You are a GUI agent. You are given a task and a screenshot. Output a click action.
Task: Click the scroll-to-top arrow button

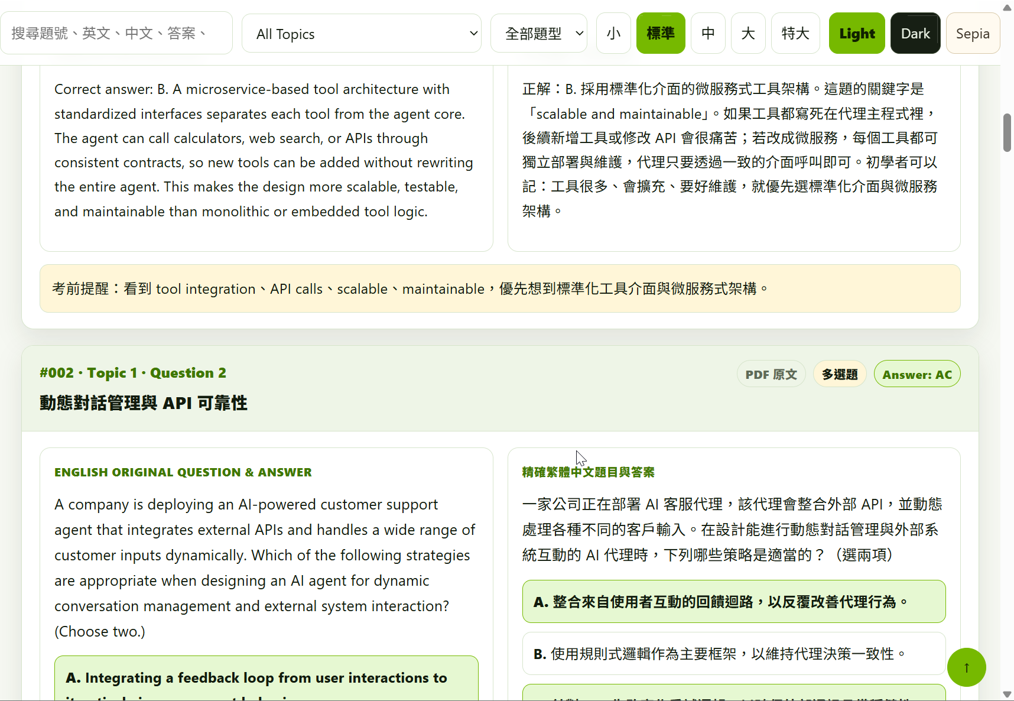(966, 667)
